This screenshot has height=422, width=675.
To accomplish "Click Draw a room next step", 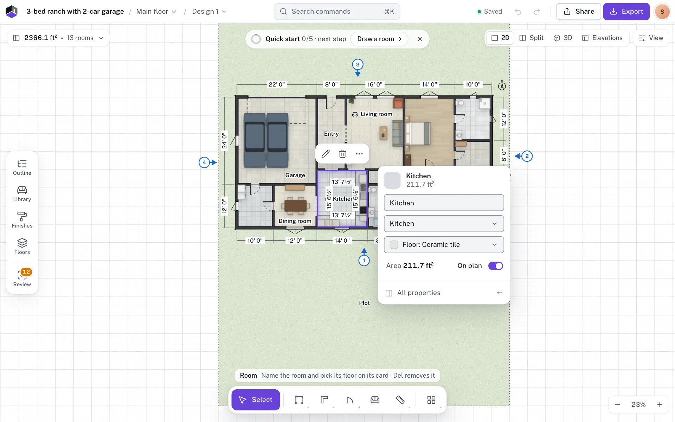I will (x=379, y=39).
